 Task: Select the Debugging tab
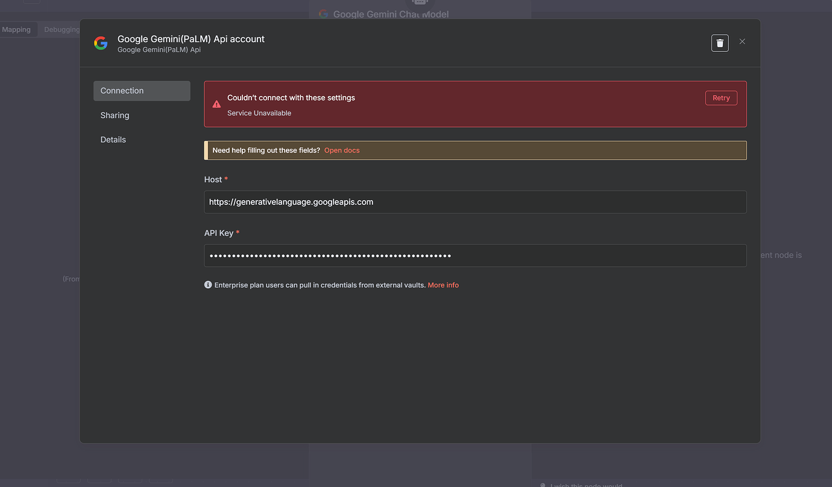(x=61, y=29)
